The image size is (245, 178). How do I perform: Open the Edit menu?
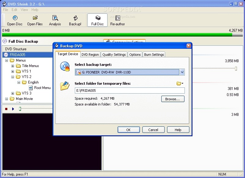(14, 9)
